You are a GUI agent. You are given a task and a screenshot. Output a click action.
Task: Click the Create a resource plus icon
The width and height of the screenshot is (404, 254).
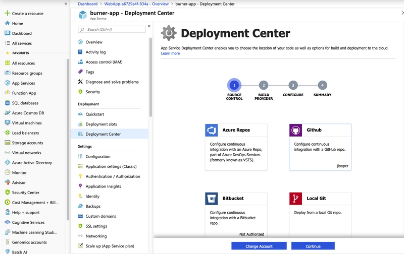(8, 13)
